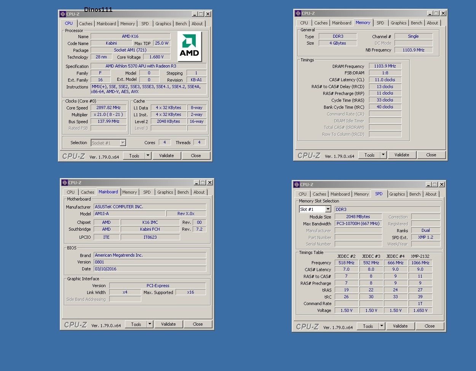The width and height of the screenshot is (476, 371).
Task: Open the Socket #1 selection dropdown
Action: 123,143
